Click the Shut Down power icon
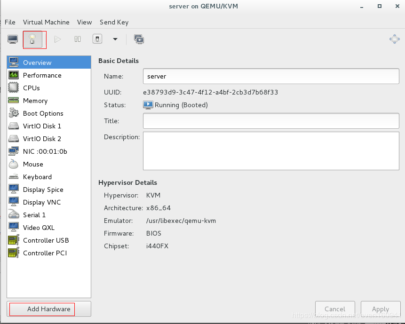405x324 pixels. (x=97, y=40)
